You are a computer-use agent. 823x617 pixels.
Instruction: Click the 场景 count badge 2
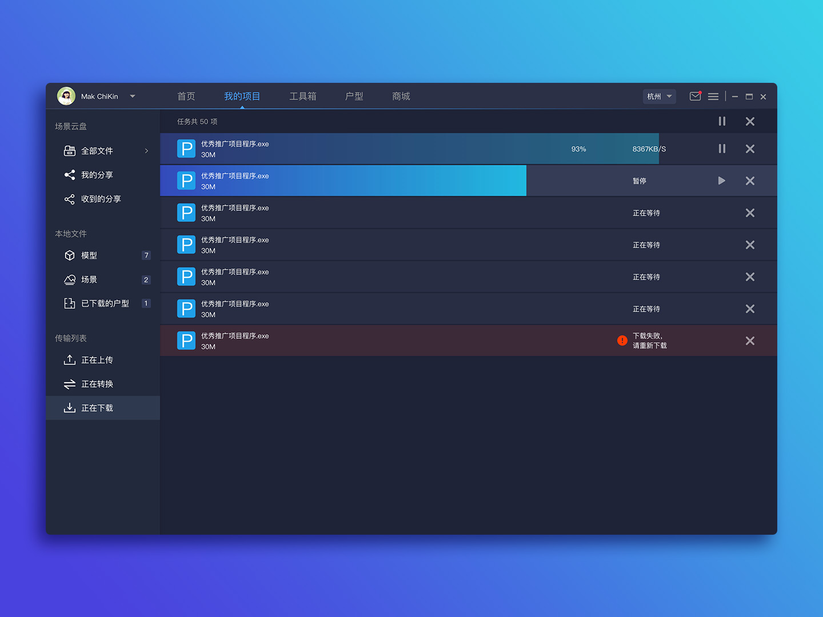146,279
